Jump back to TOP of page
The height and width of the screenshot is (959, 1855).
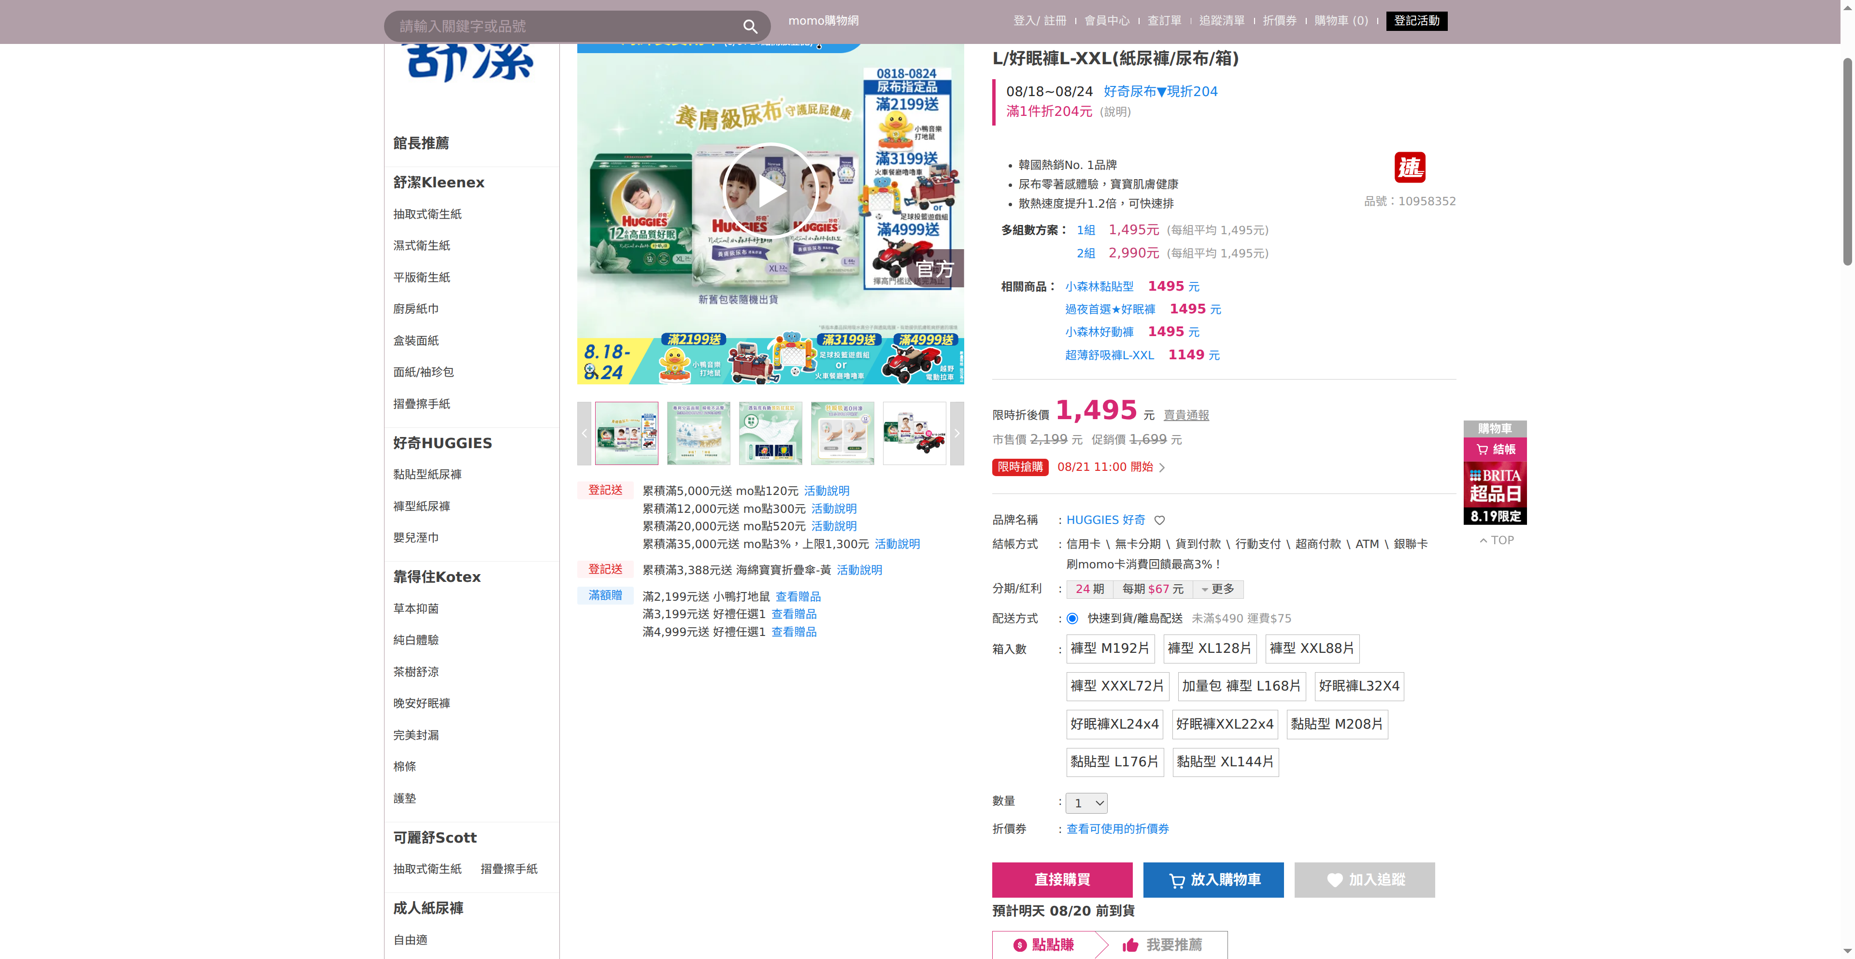click(1497, 540)
